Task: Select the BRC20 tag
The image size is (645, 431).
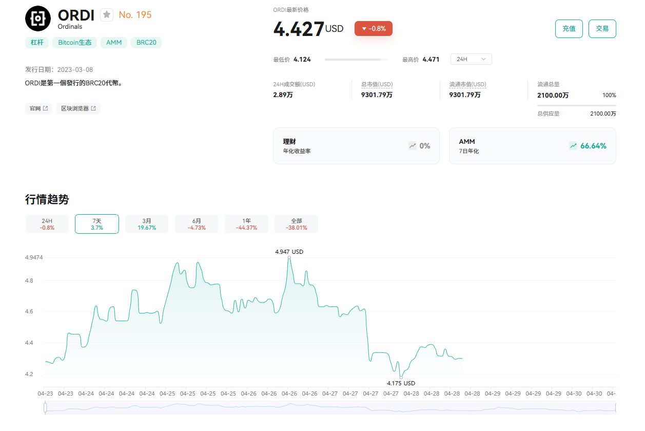Action: (146, 43)
